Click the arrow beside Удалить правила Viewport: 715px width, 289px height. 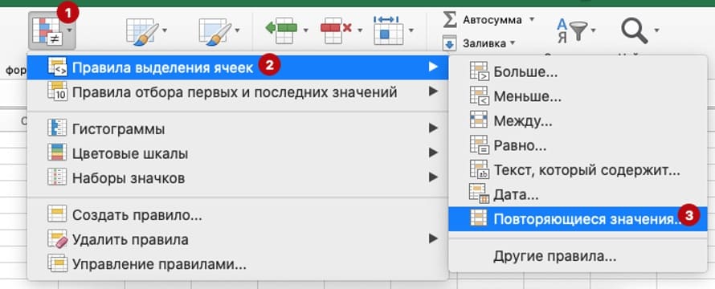click(x=433, y=238)
